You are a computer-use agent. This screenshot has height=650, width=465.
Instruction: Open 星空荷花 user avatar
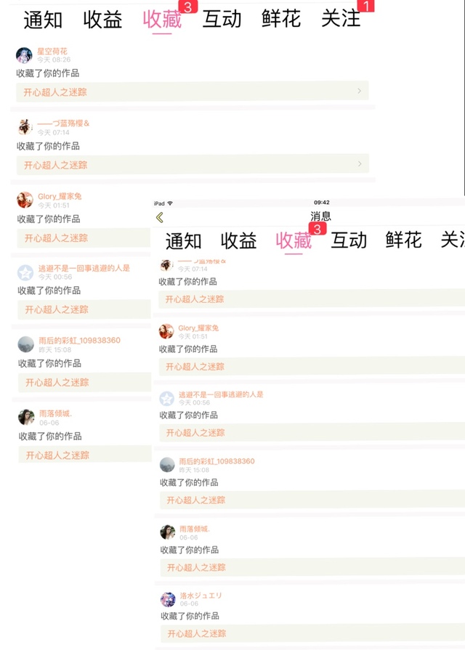(x=24, y=55)
